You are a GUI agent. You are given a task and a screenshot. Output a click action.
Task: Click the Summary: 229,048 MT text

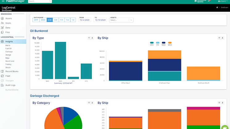point(63,83)
